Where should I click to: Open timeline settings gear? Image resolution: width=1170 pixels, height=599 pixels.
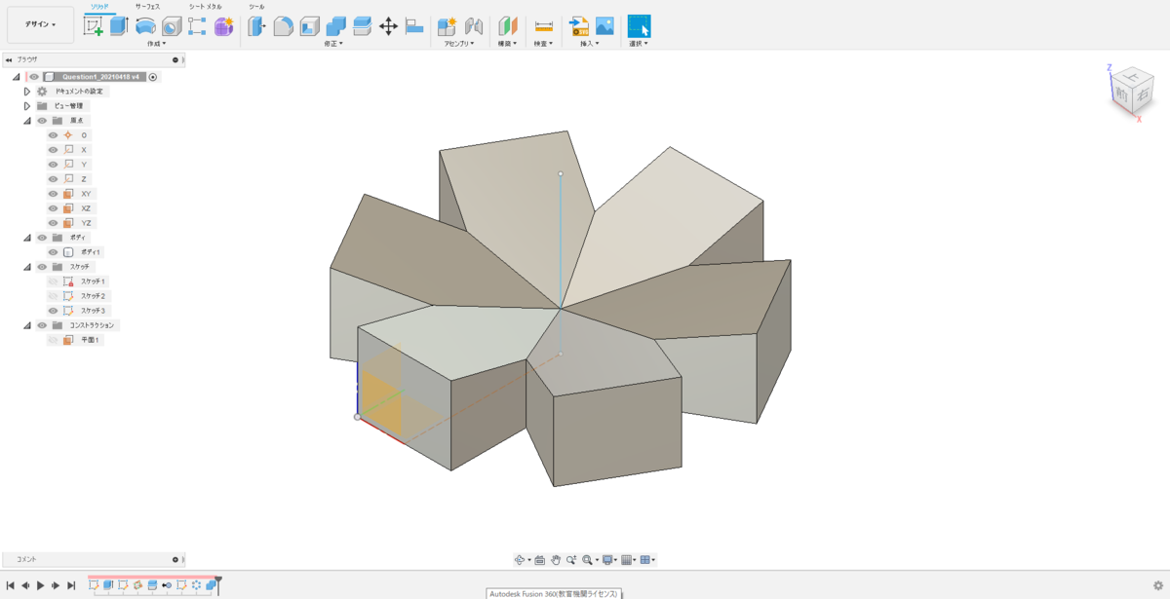tap(1157, 586)
